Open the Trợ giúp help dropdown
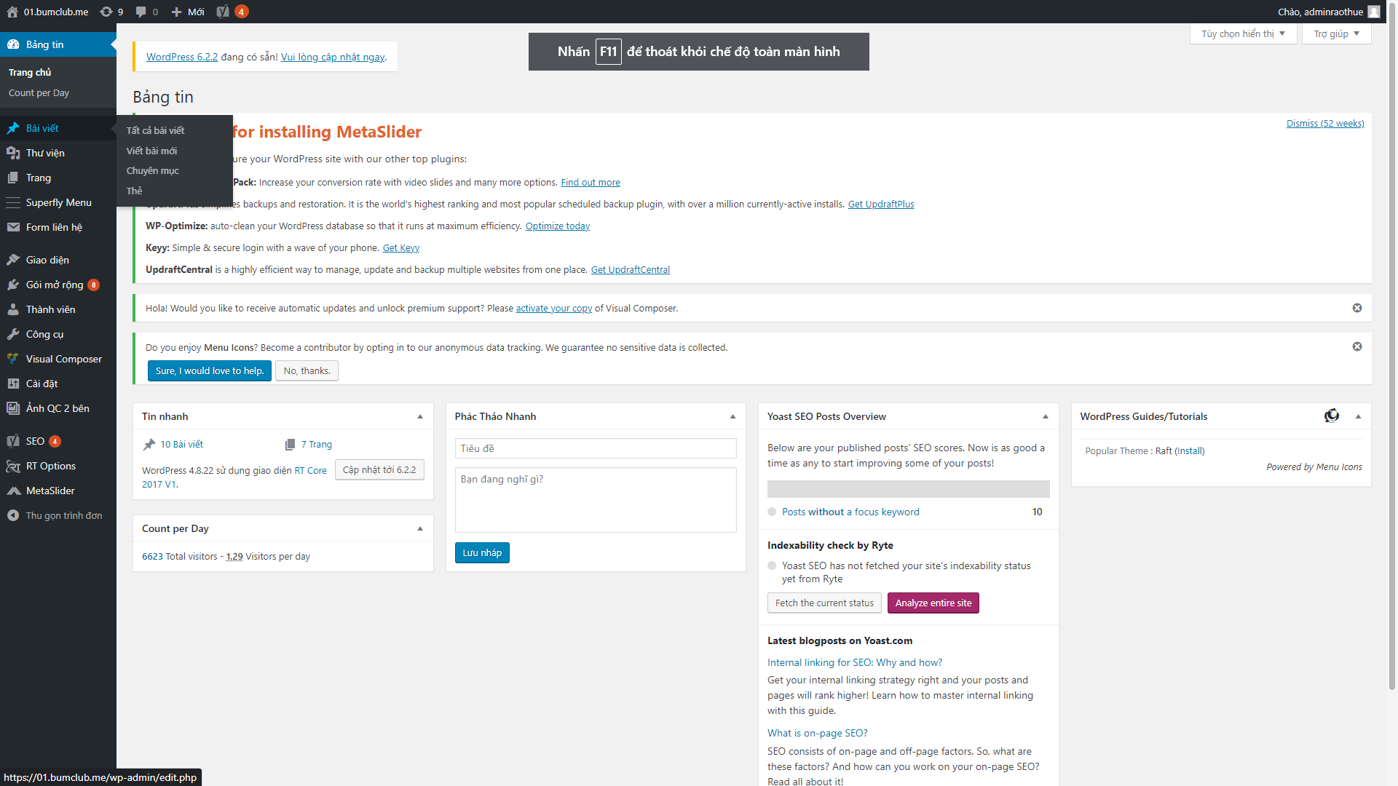This screenshot has width=1398, height=786. pyautogui.click(x=1336, y=33)
